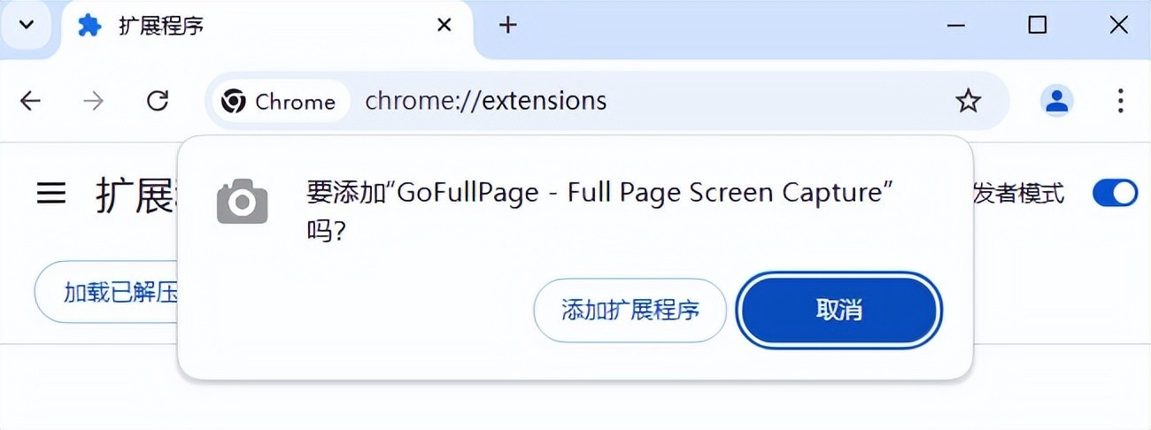Open Chrome's three-dot menu
Image resolution: width=1151 pixels, height=430 pixels.
tap(1120, 102)
